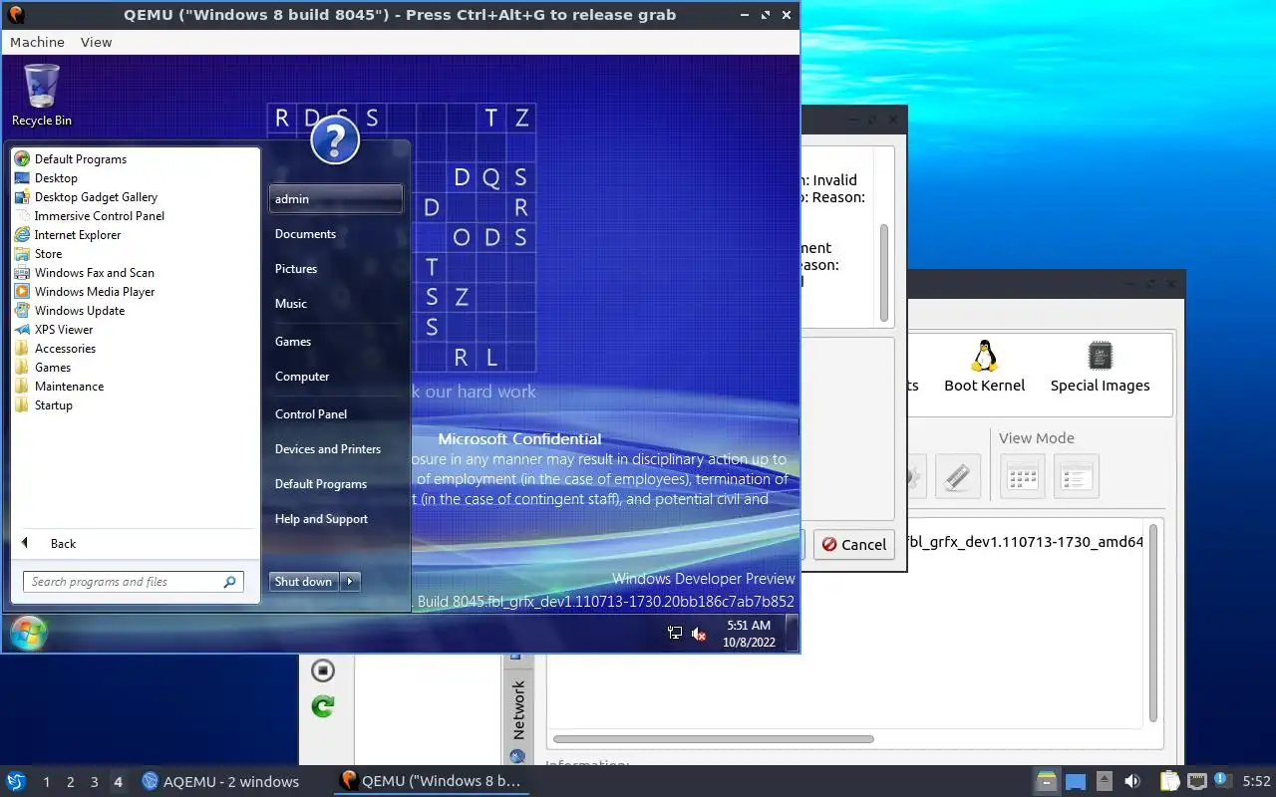
Task: Click the search magnifier icon
Action: [230, 582]
